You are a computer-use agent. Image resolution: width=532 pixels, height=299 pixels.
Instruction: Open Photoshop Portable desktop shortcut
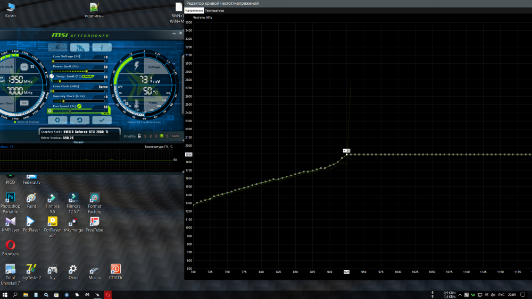pos(10,201)
